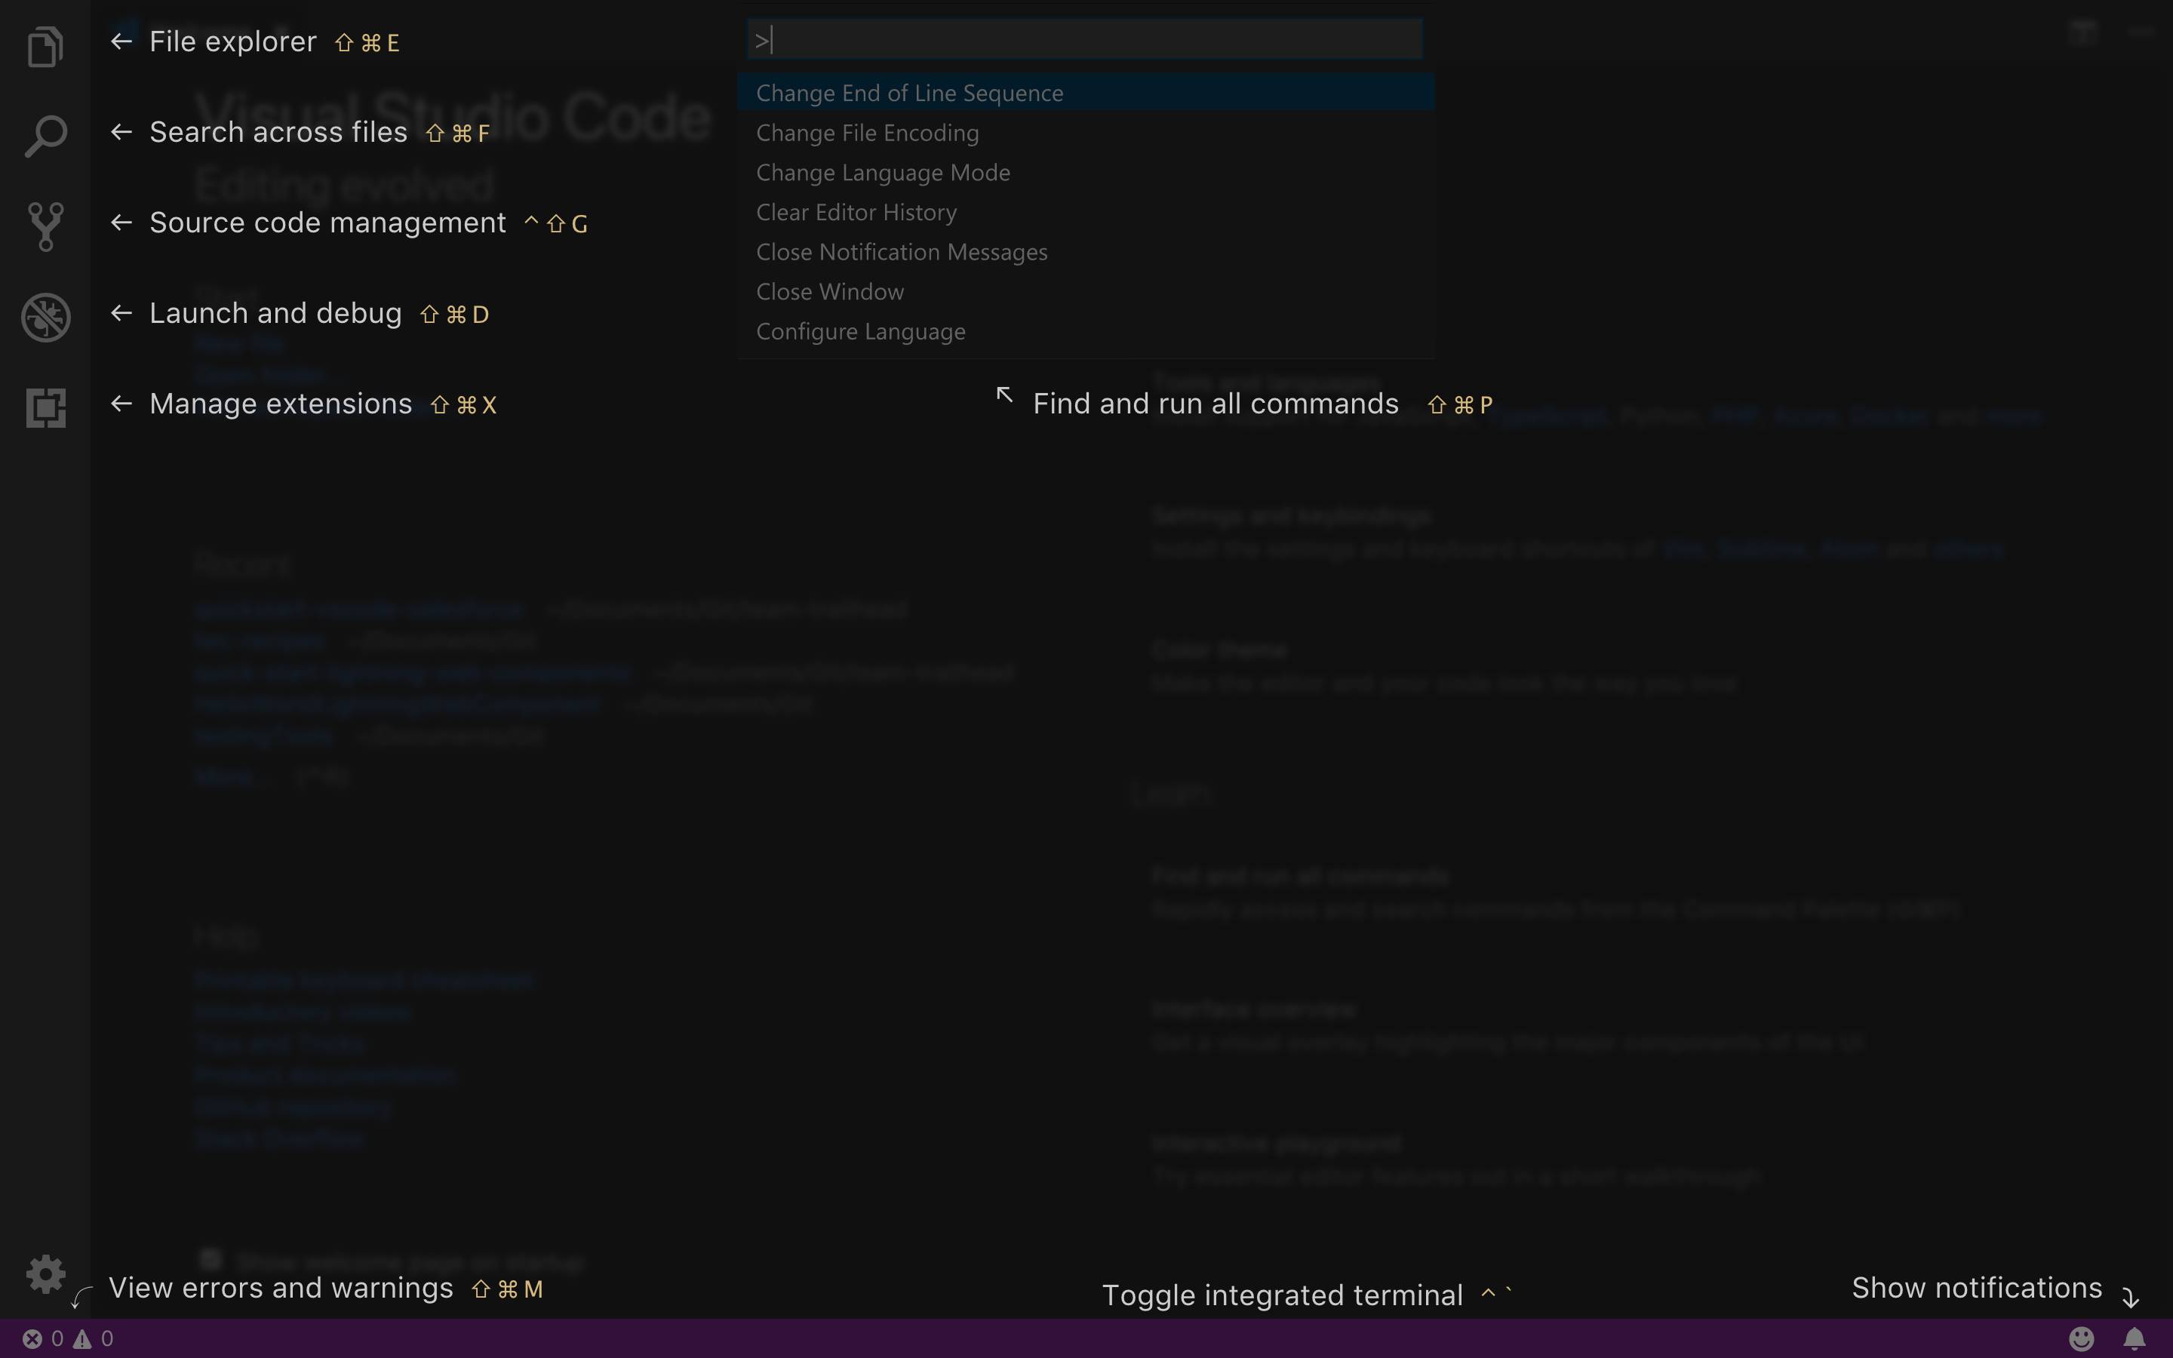Select Clear Editor History command
The image size is (2173, 1358).
[x=1086, y=212]
